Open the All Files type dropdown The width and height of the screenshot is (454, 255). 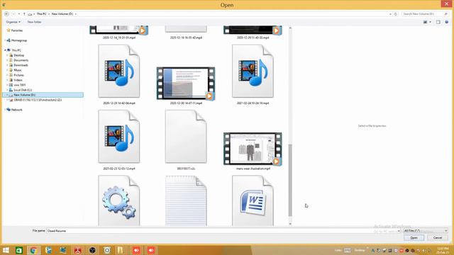pyautogui.click(x=426, y=231)
